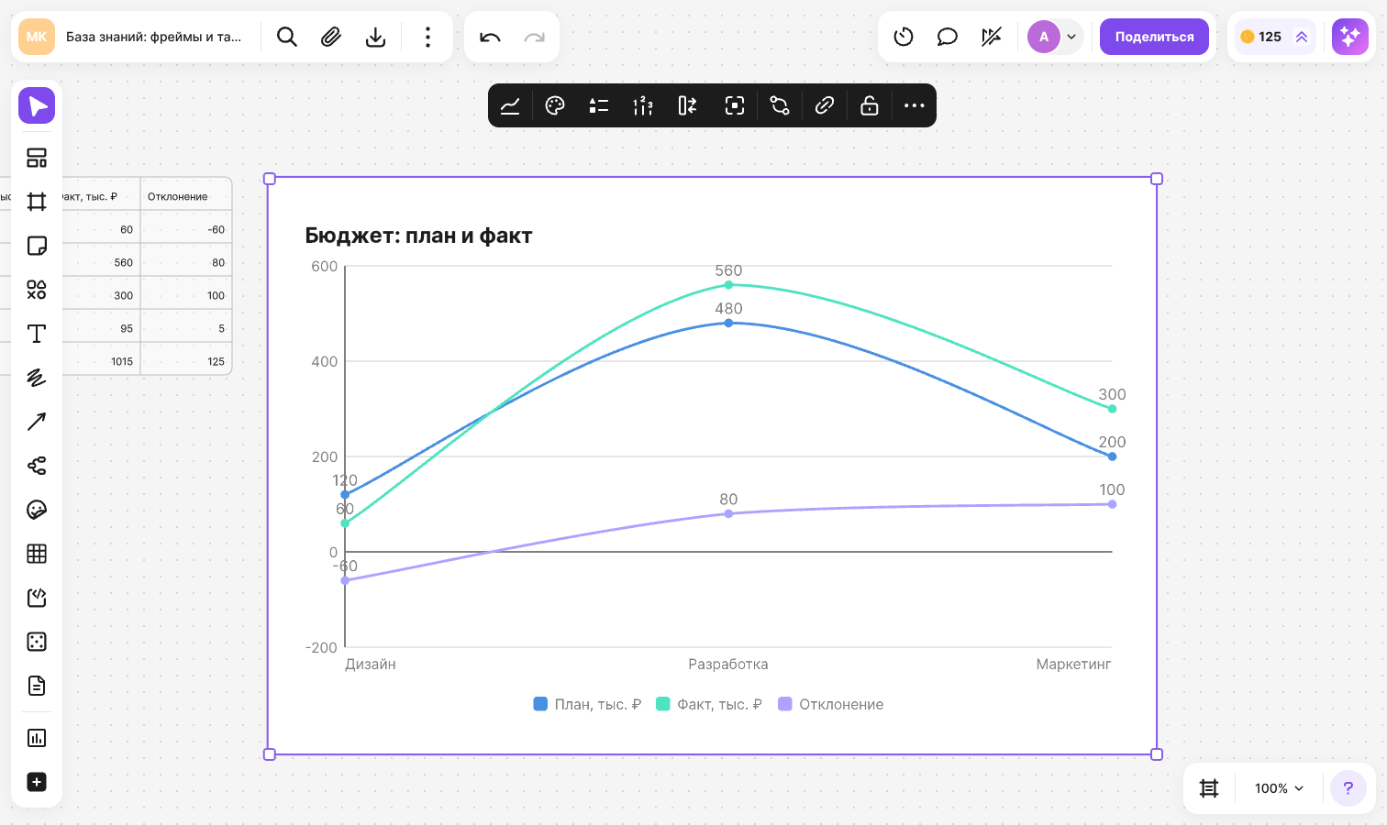Toggle collaborator cursors visibility

[x=992, y=37]
